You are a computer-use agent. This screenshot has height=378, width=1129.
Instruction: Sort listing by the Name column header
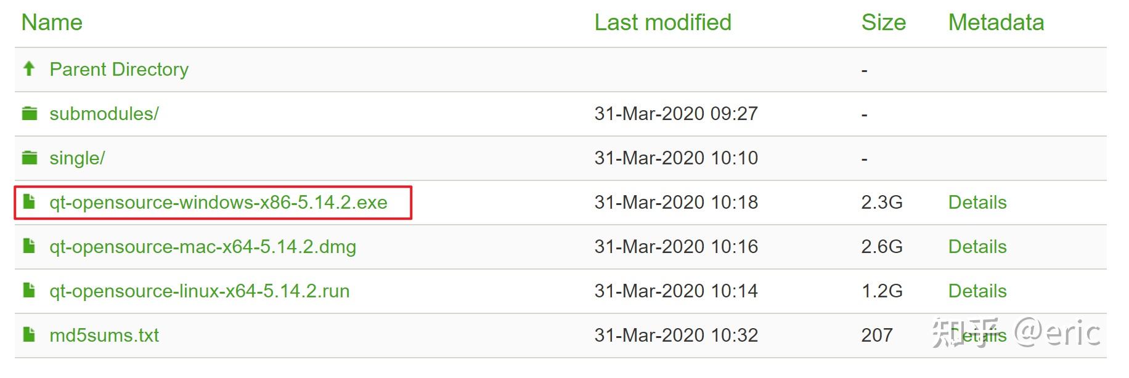pyautogui.click(x=52, y=23)
